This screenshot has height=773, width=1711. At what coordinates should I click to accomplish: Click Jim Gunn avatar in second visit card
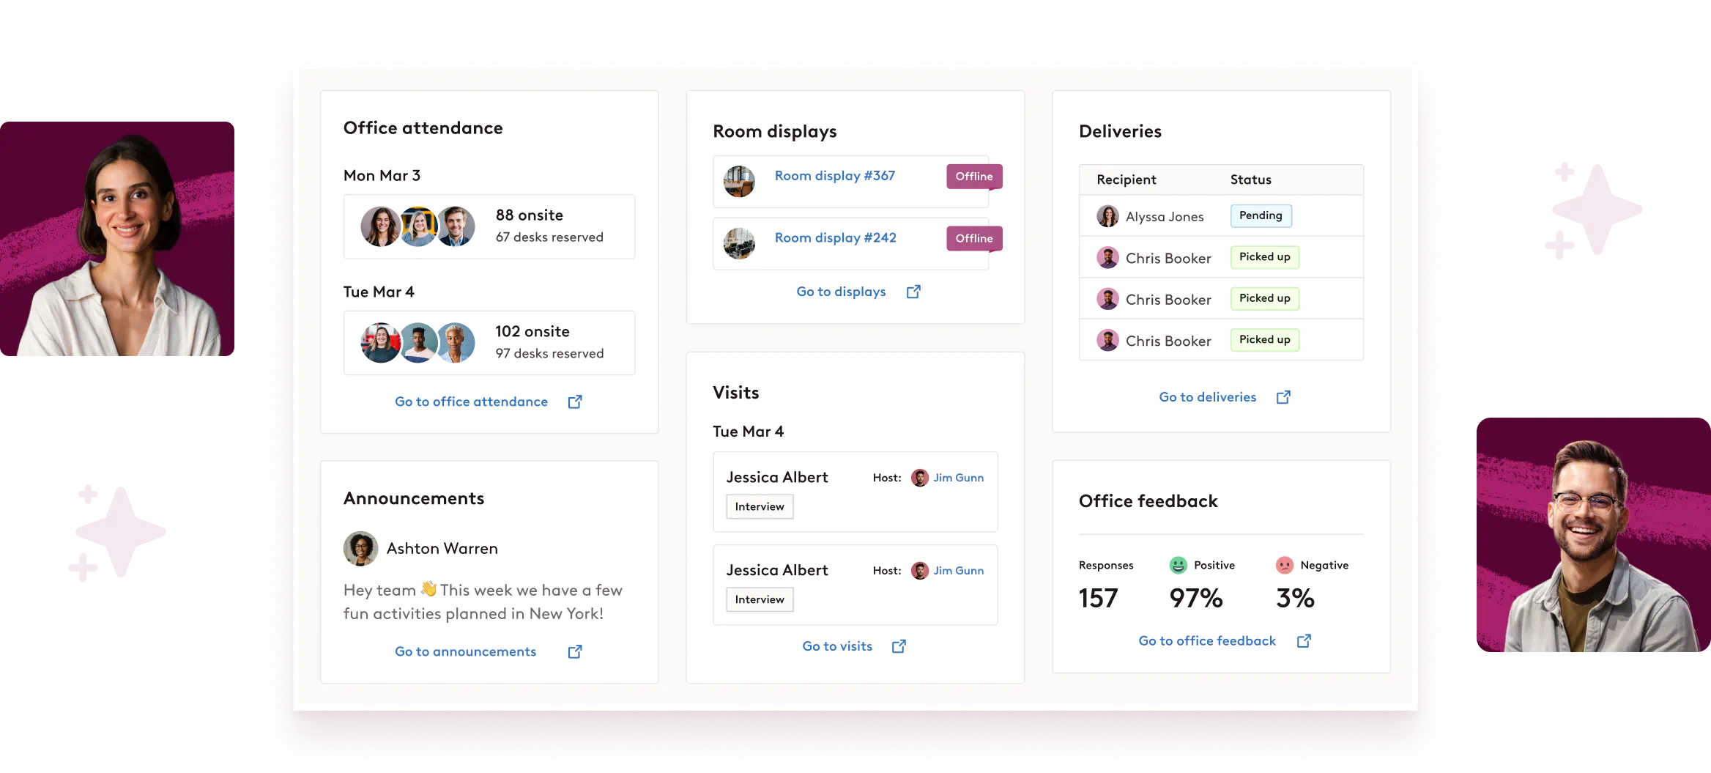[920, 571]
